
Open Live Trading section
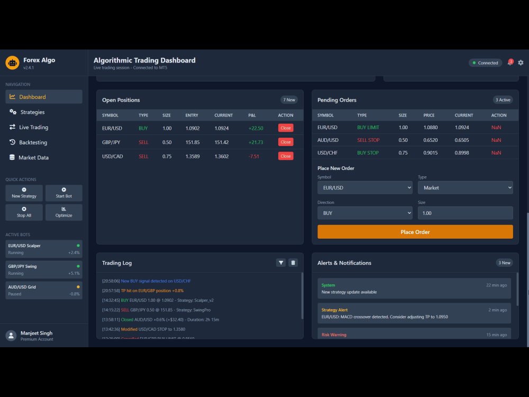coord(44,127)
